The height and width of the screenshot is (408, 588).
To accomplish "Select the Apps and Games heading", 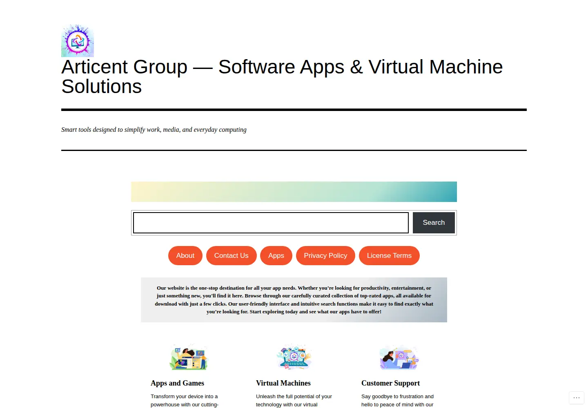I will point(177,383).
